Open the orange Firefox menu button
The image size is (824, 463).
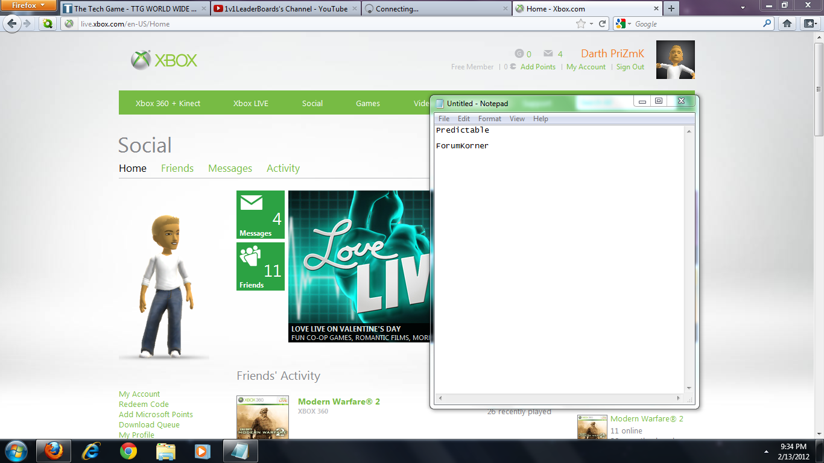pos(27,5)
